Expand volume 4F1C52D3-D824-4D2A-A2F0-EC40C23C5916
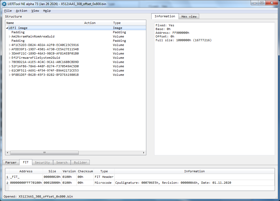Screen dimensions: 280x201 [10, 45]
